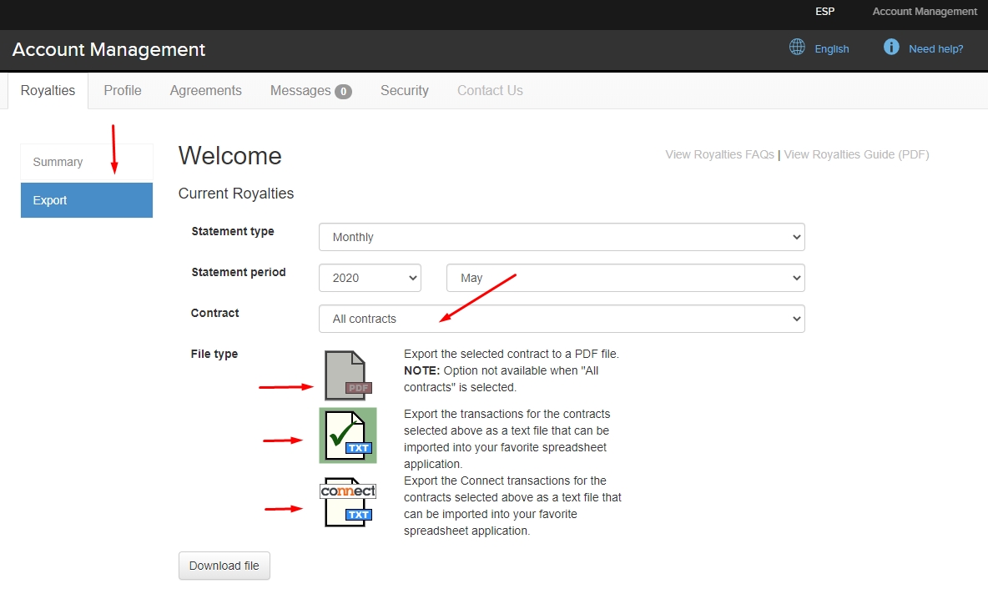Open the May month dropdown
The width and height of the screenshot is (988, 614).
pos(625,278)
